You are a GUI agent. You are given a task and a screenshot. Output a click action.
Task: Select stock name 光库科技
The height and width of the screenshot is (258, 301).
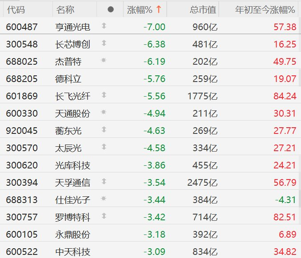point(72,165)
